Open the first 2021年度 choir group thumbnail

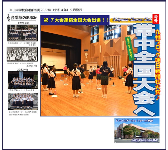(x=22, y=33)
